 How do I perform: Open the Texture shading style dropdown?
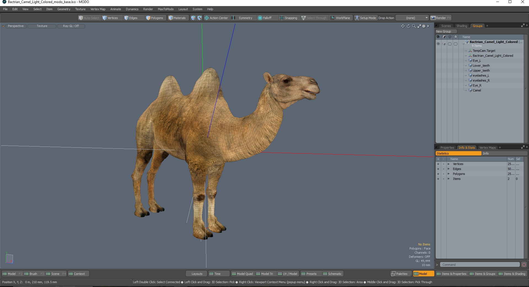coord(42,26)
